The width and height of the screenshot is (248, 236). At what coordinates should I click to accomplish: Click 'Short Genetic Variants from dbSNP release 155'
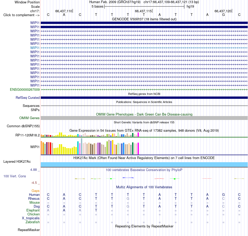(x=144, y=122)
